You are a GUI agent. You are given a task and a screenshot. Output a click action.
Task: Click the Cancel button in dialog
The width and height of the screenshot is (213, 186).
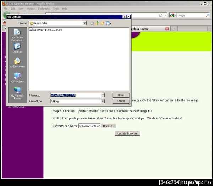click(121, 101)
